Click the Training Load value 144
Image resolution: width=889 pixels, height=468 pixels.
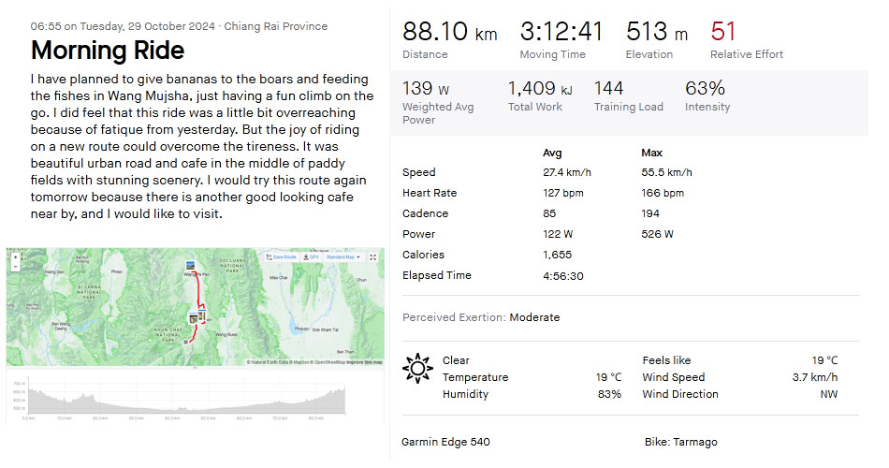608,89
